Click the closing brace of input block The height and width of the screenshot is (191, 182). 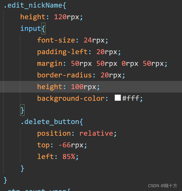coord(22,110)
